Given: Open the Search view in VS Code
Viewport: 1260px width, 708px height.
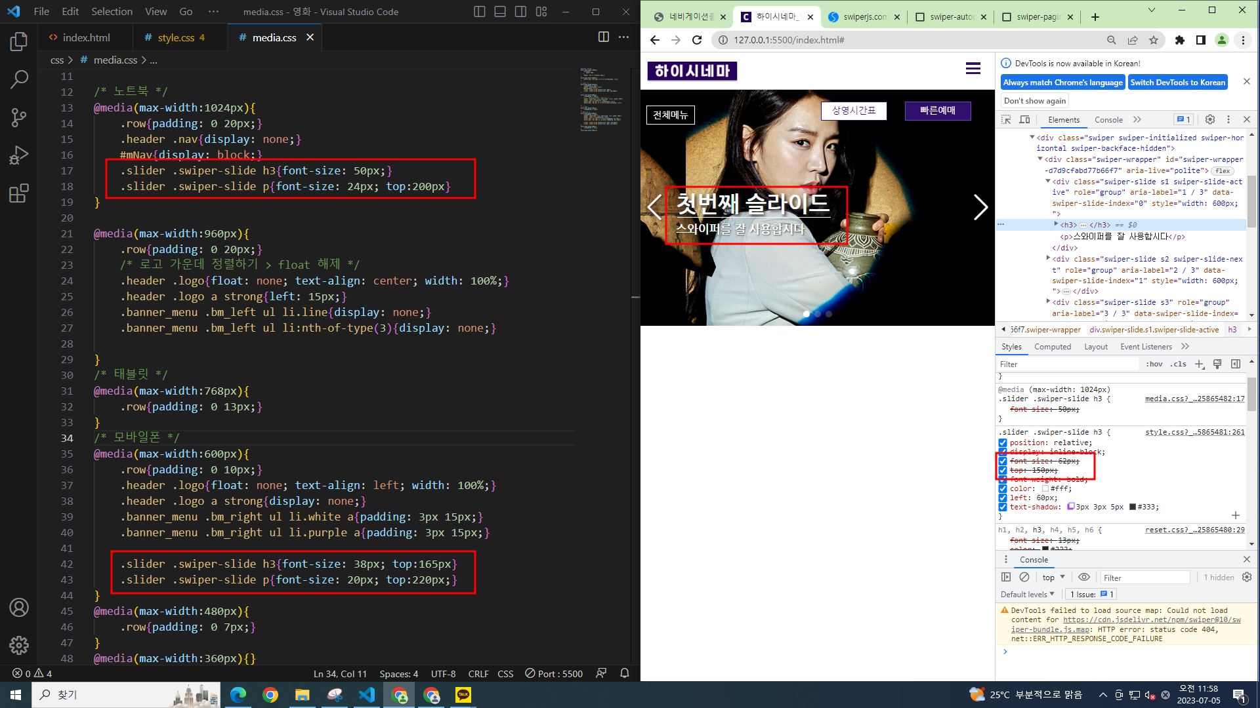Looking at the screenshot, I should [19, 79].
